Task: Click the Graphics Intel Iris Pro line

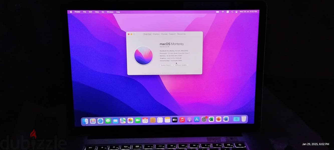Action: pyautogui.click(x=171, y=58)
